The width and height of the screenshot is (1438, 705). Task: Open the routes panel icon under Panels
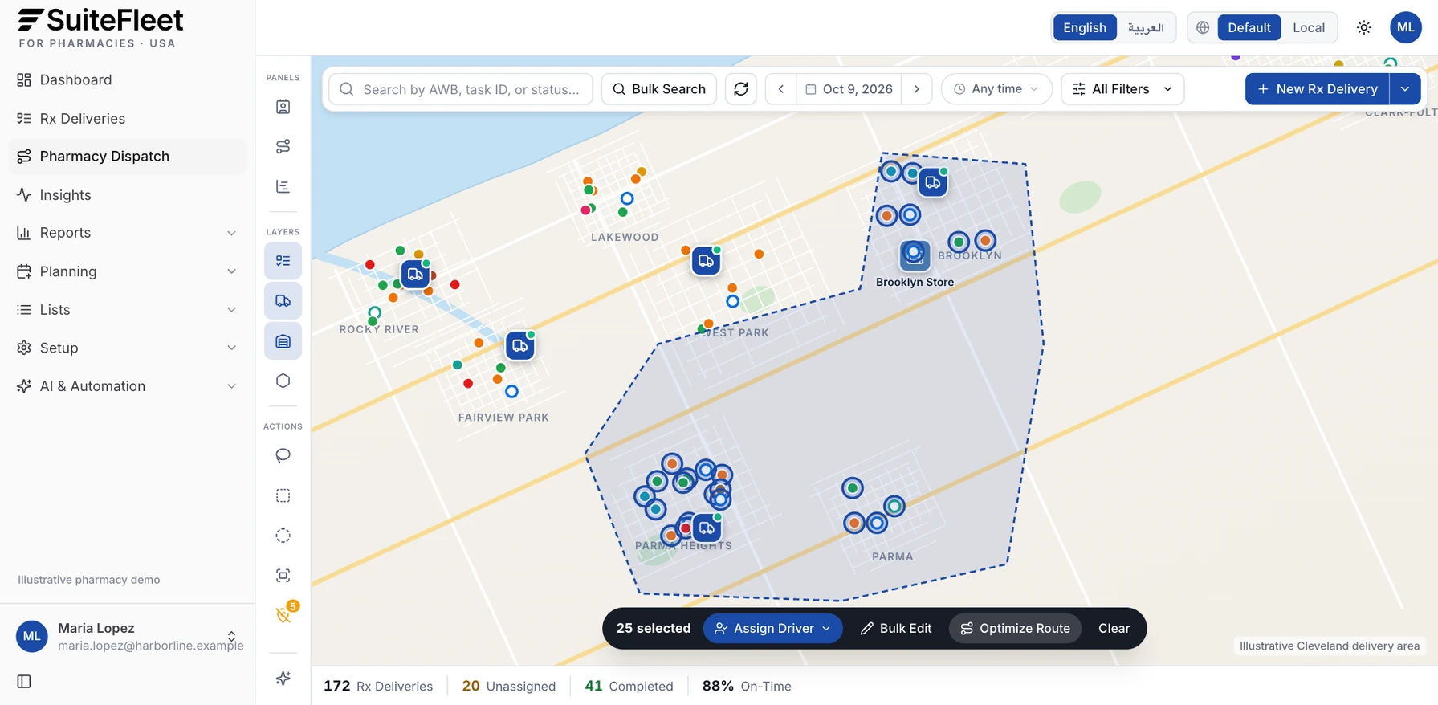click(x=283, y=146)
